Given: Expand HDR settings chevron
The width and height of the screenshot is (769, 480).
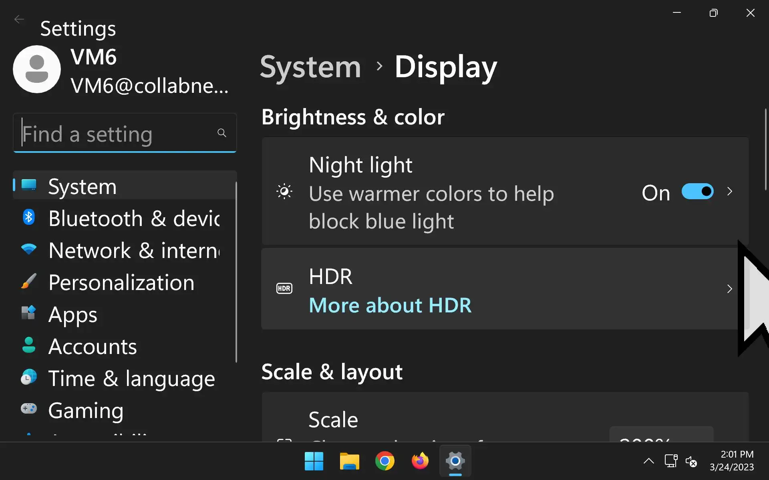Looking at the screenshot, I should (x=729, y=289).
